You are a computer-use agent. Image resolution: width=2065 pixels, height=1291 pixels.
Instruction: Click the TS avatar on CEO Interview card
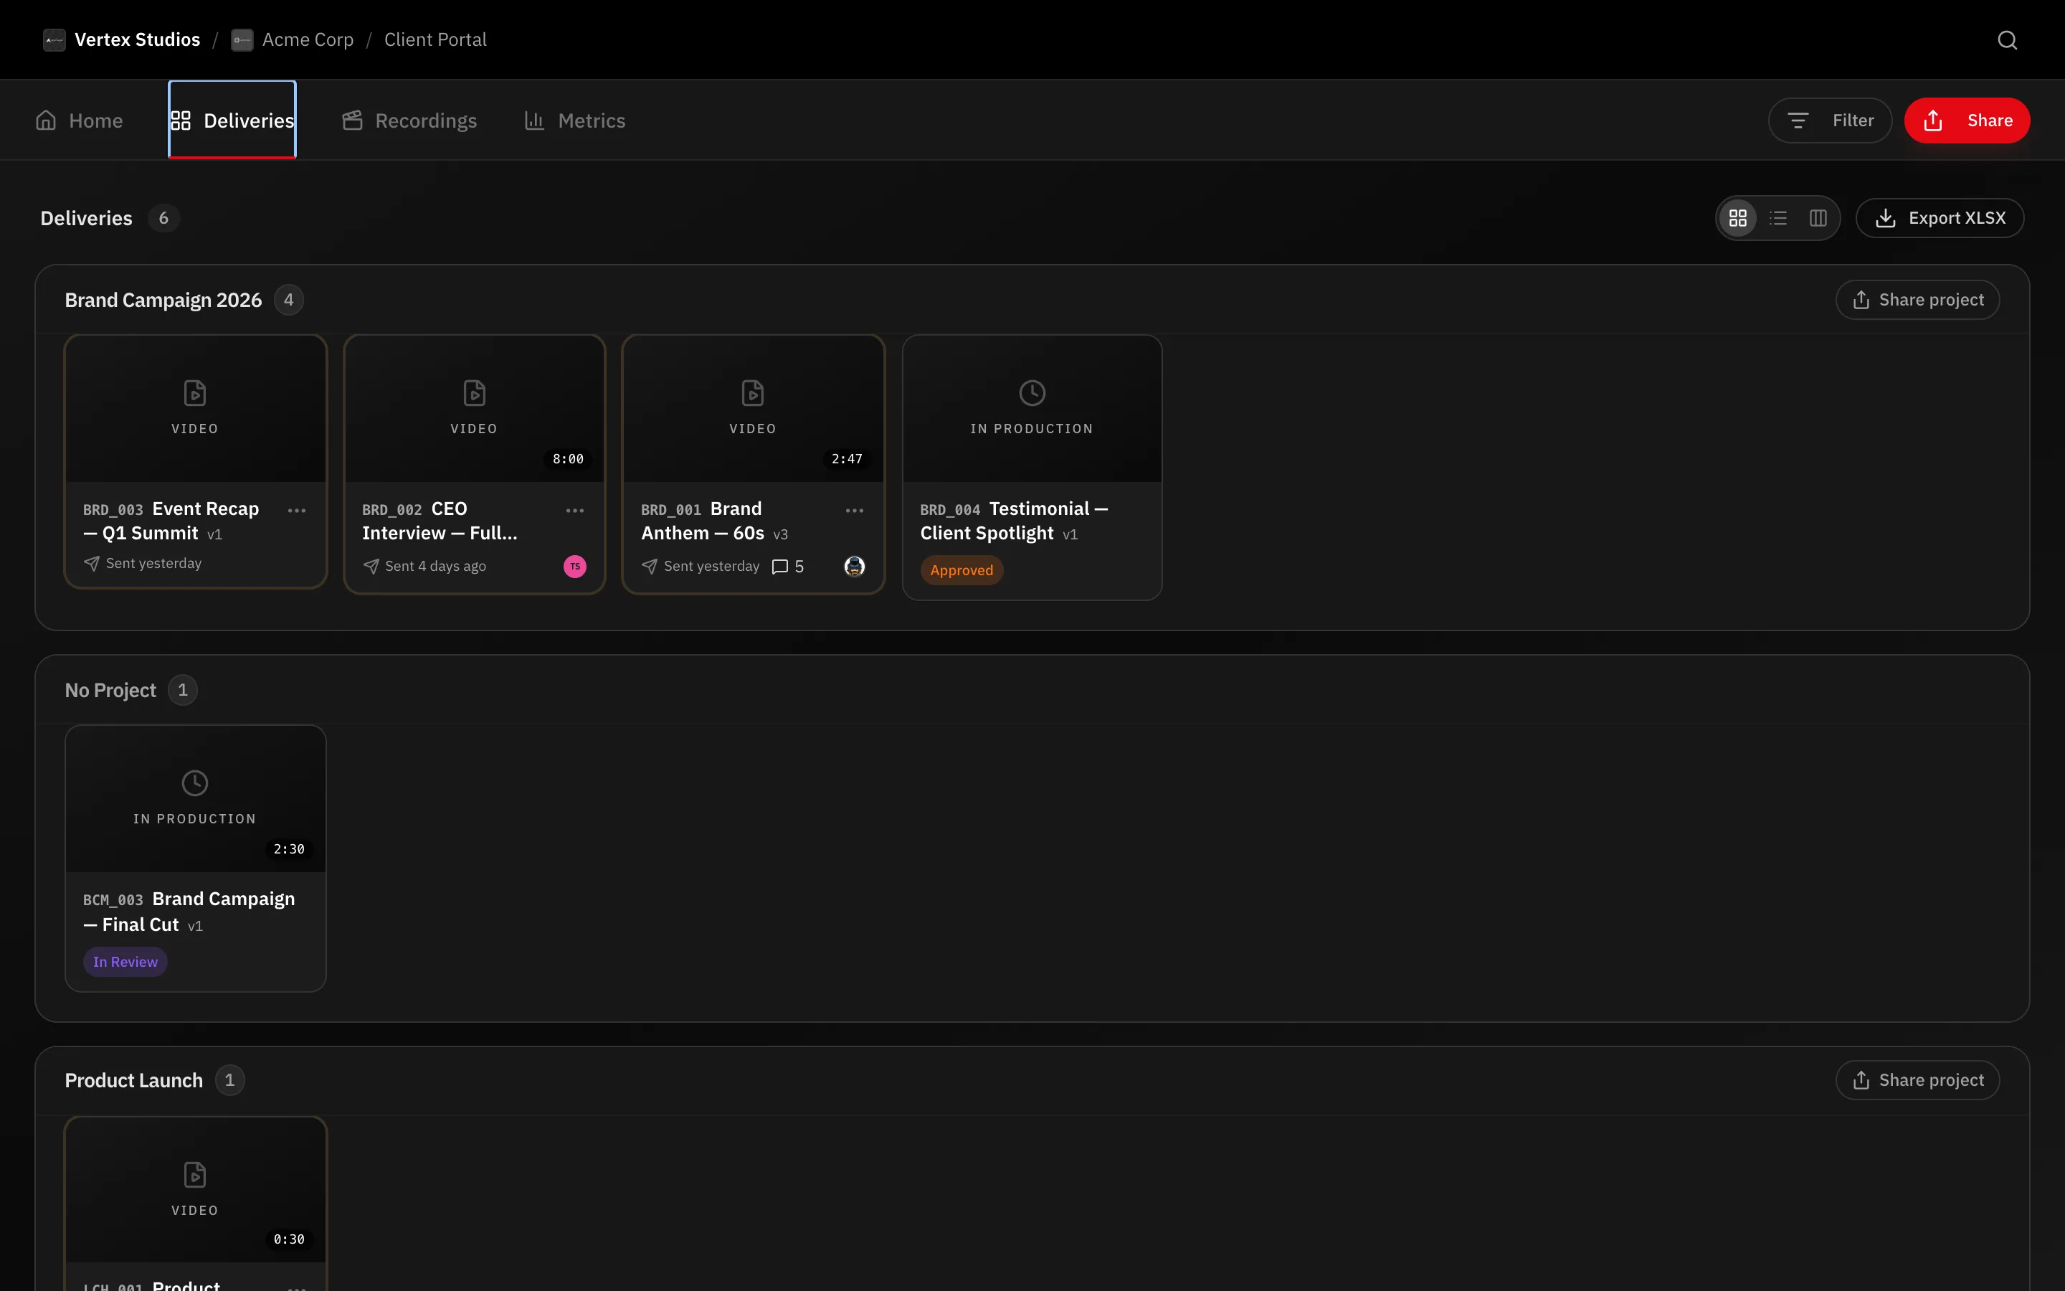(x=575, y=566)
